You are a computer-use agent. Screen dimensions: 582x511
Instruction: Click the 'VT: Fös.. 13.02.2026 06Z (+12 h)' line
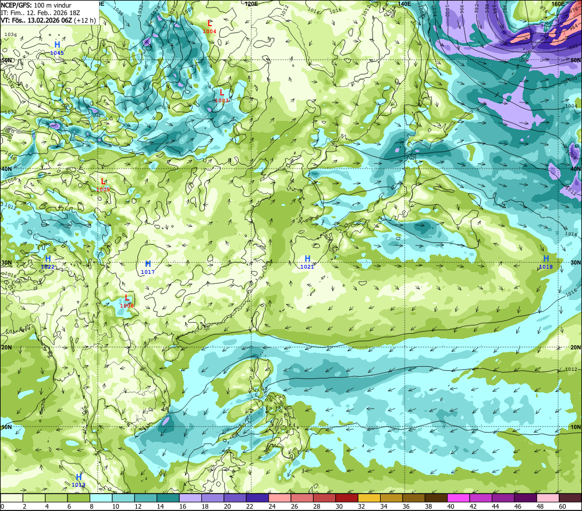pyautogui.click(x=48, y=20)
